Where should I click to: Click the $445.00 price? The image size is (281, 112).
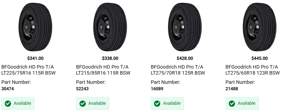click(x=259, y=58)
